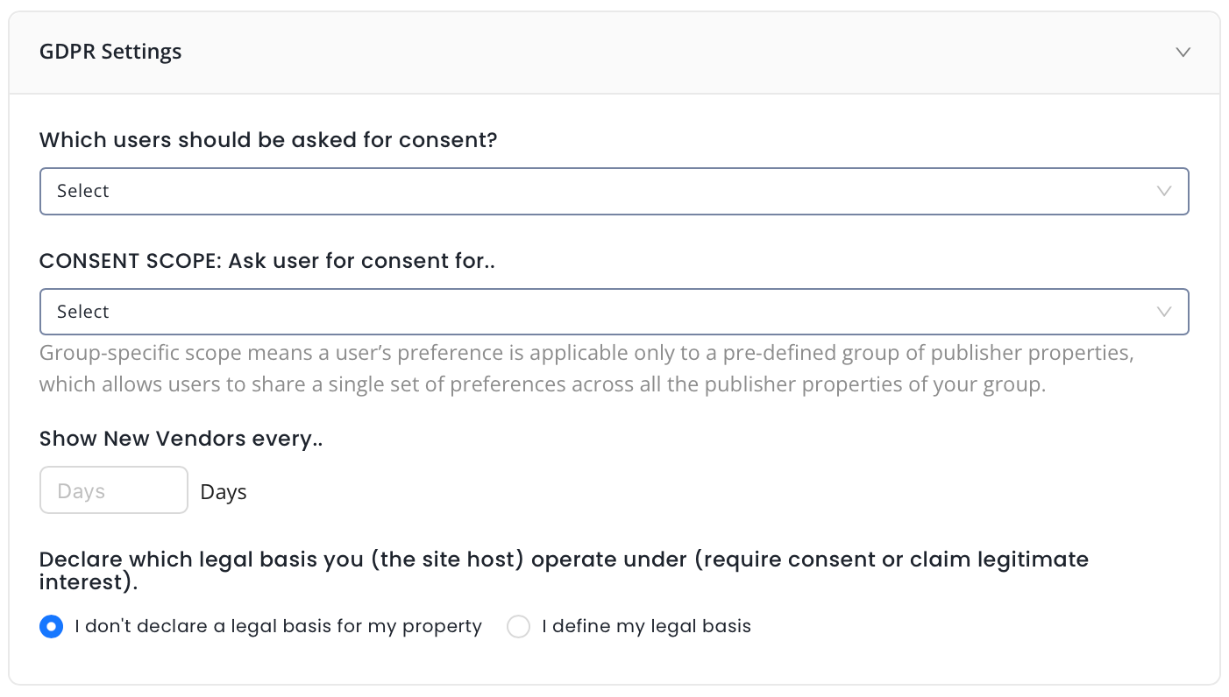
Task: Click the arrow icon in the CONSENT SCOPE select
Action: pyautogui.click(x=1164, y=312)
